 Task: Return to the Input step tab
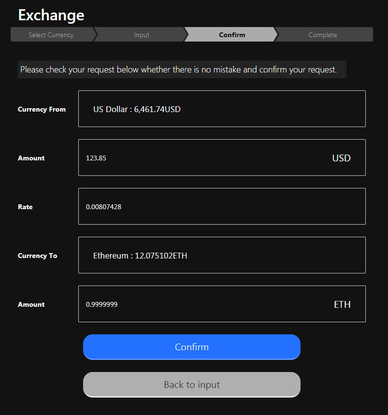[142, 35]
